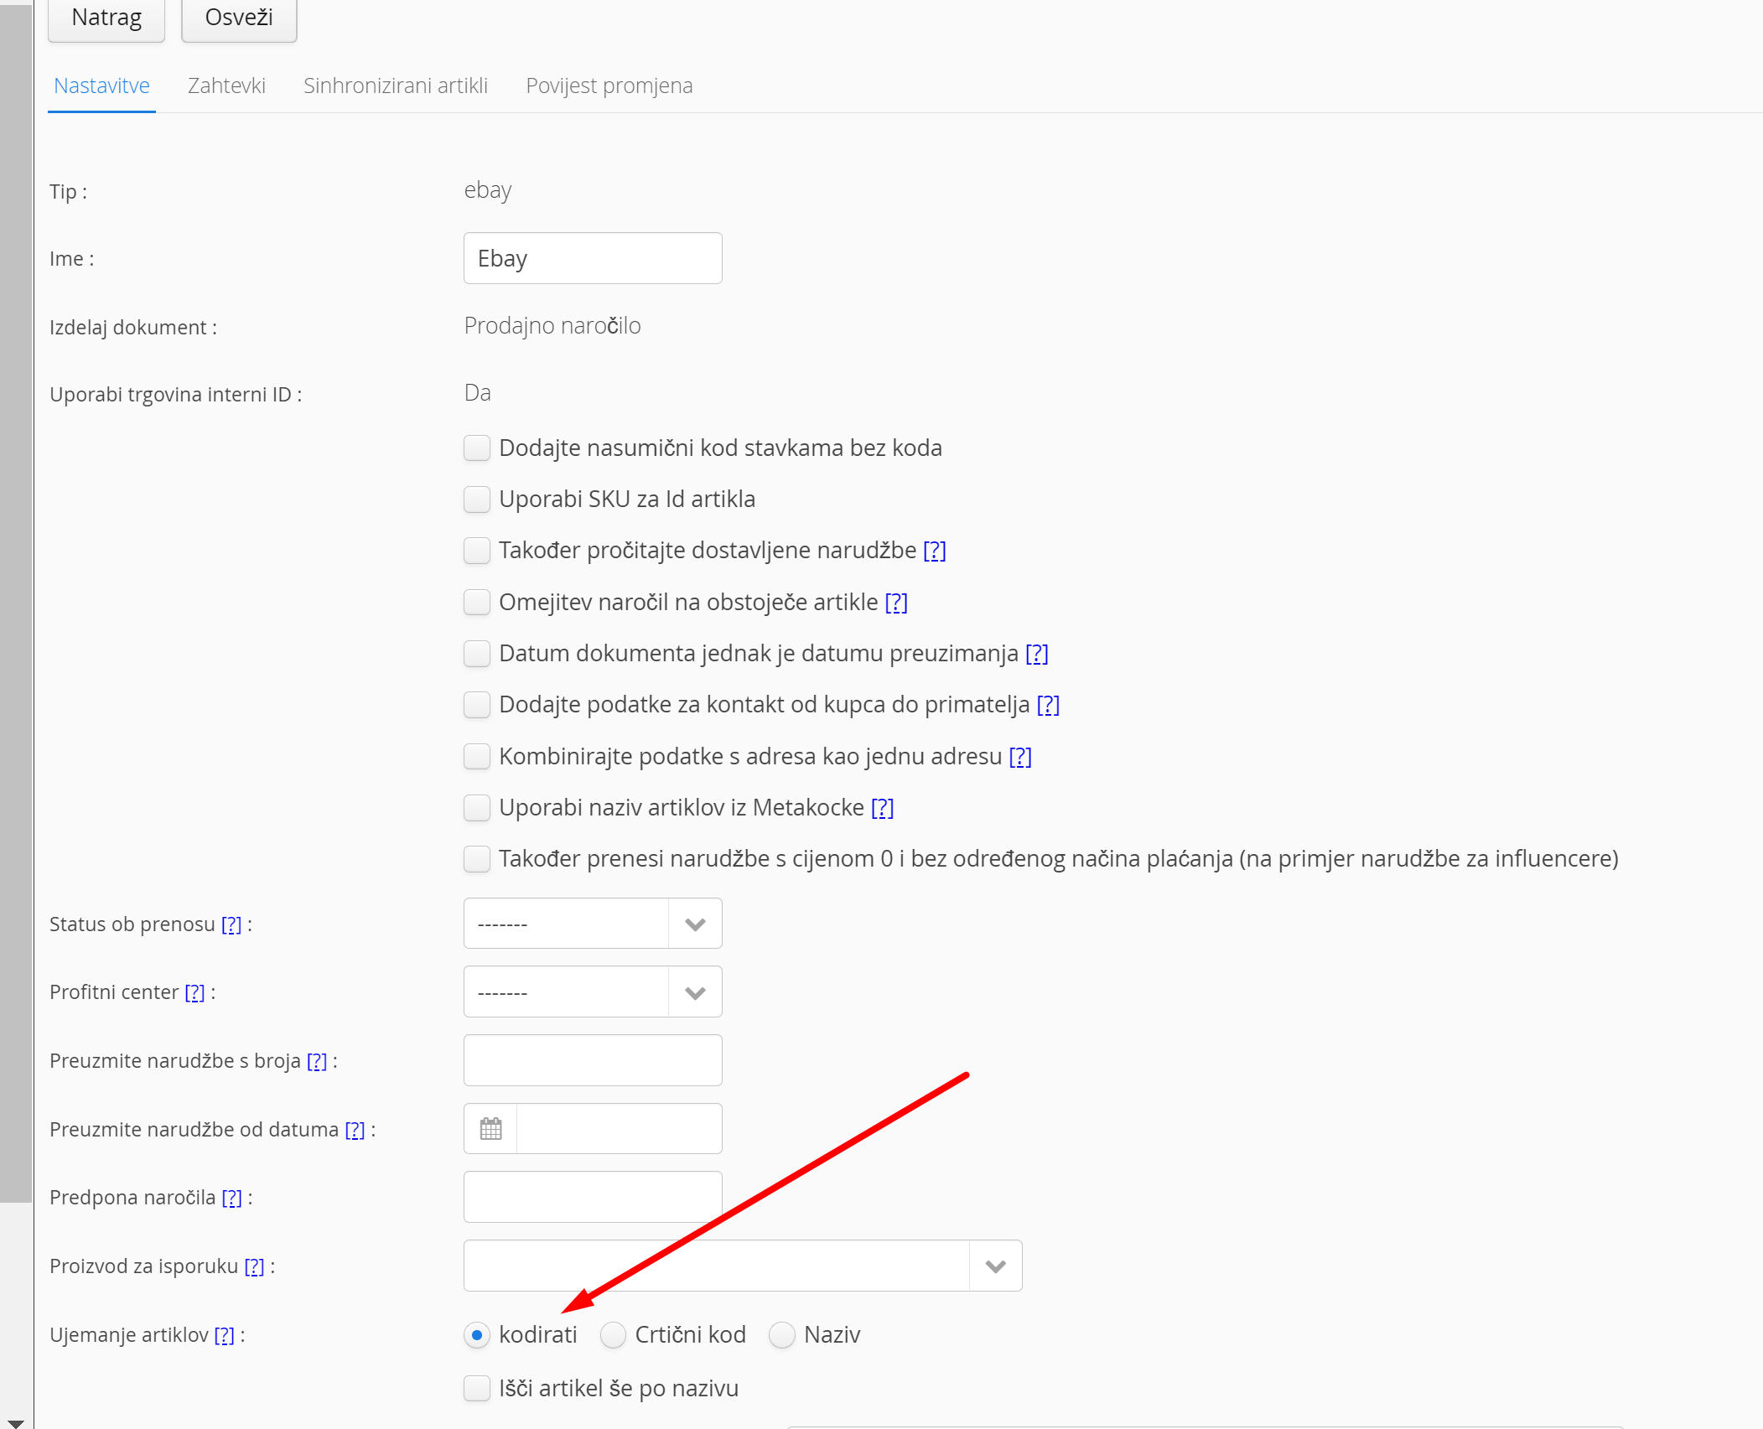Open help for Metakocka article names
The width and height of the screenshot is (1763, 1429).
(882, 808)
